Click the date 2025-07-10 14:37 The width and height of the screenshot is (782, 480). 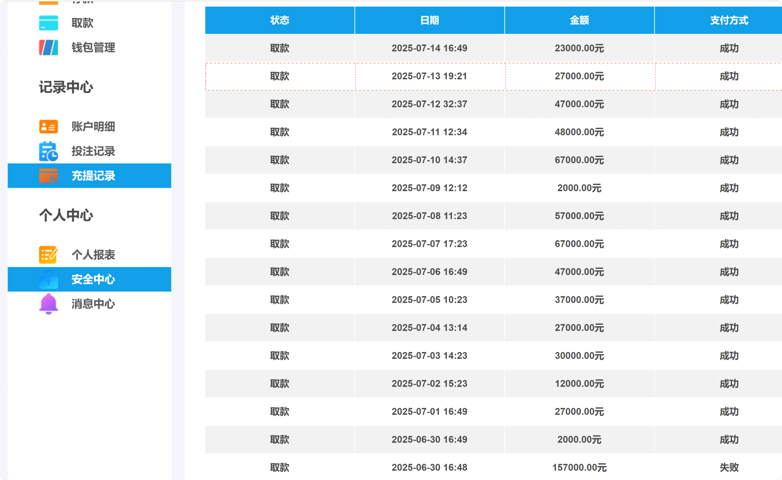point(429,160)
